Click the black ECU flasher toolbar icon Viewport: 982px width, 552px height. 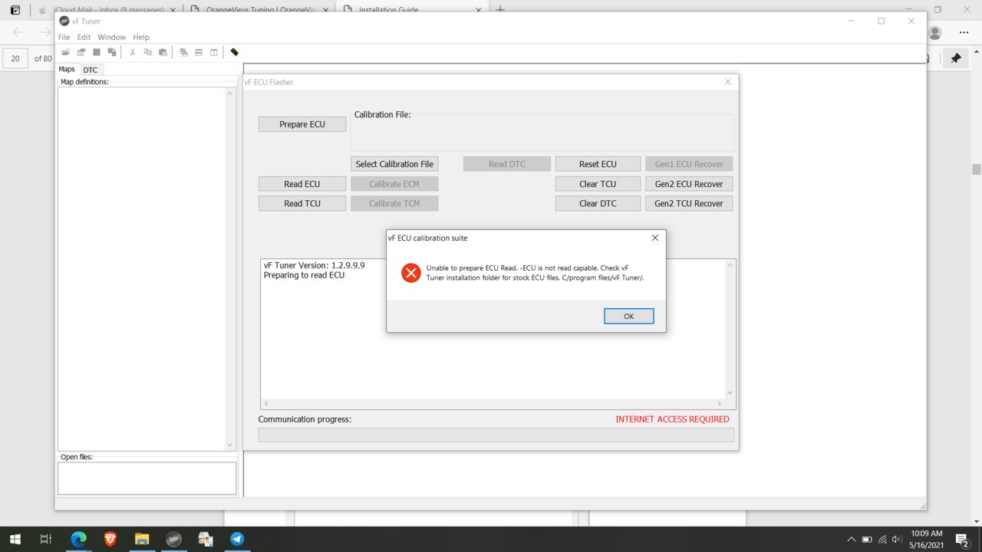point(235,52)
